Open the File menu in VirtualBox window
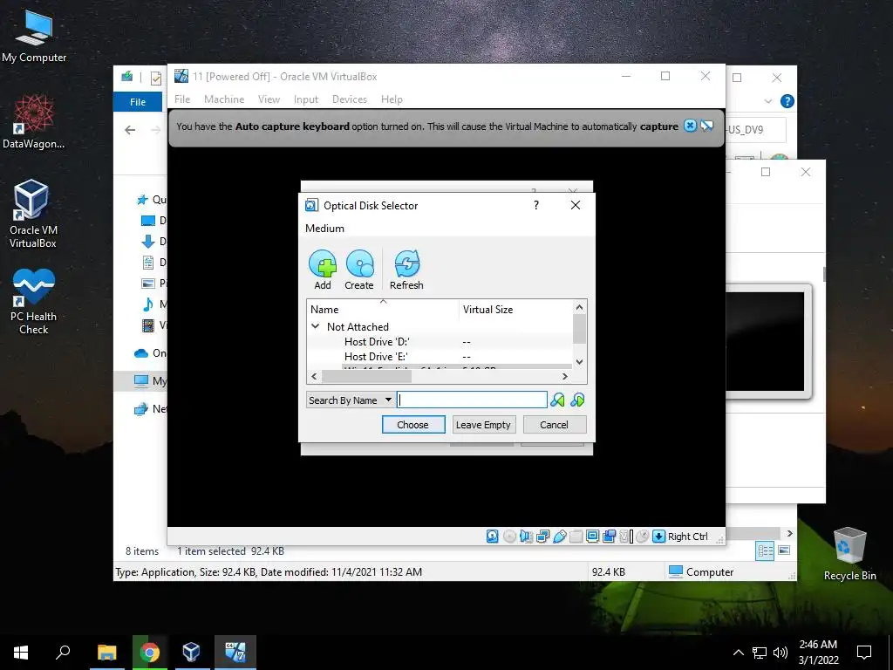This screenshot has width=893, height=670. tap(182, 99)
